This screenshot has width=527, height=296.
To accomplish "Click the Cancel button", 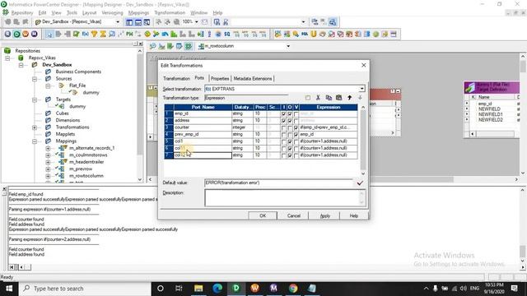I will pos(294,215).
